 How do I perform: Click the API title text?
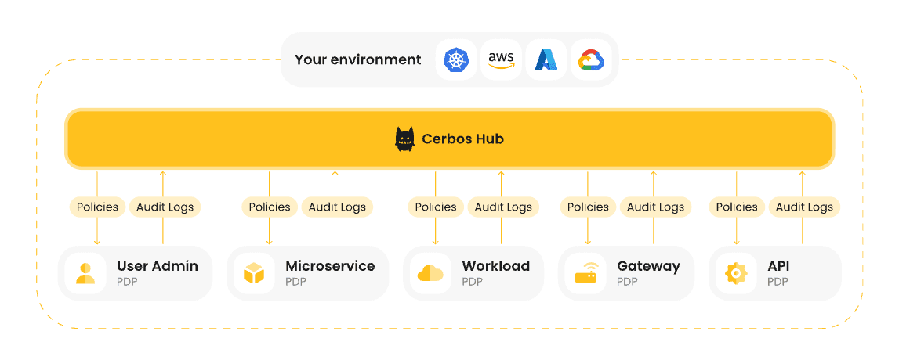coord(778,266)
